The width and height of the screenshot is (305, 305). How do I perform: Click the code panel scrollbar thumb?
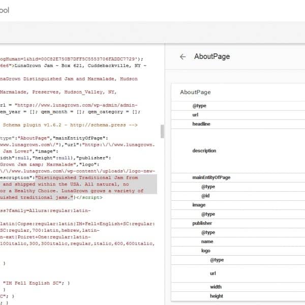coord(162,131)
